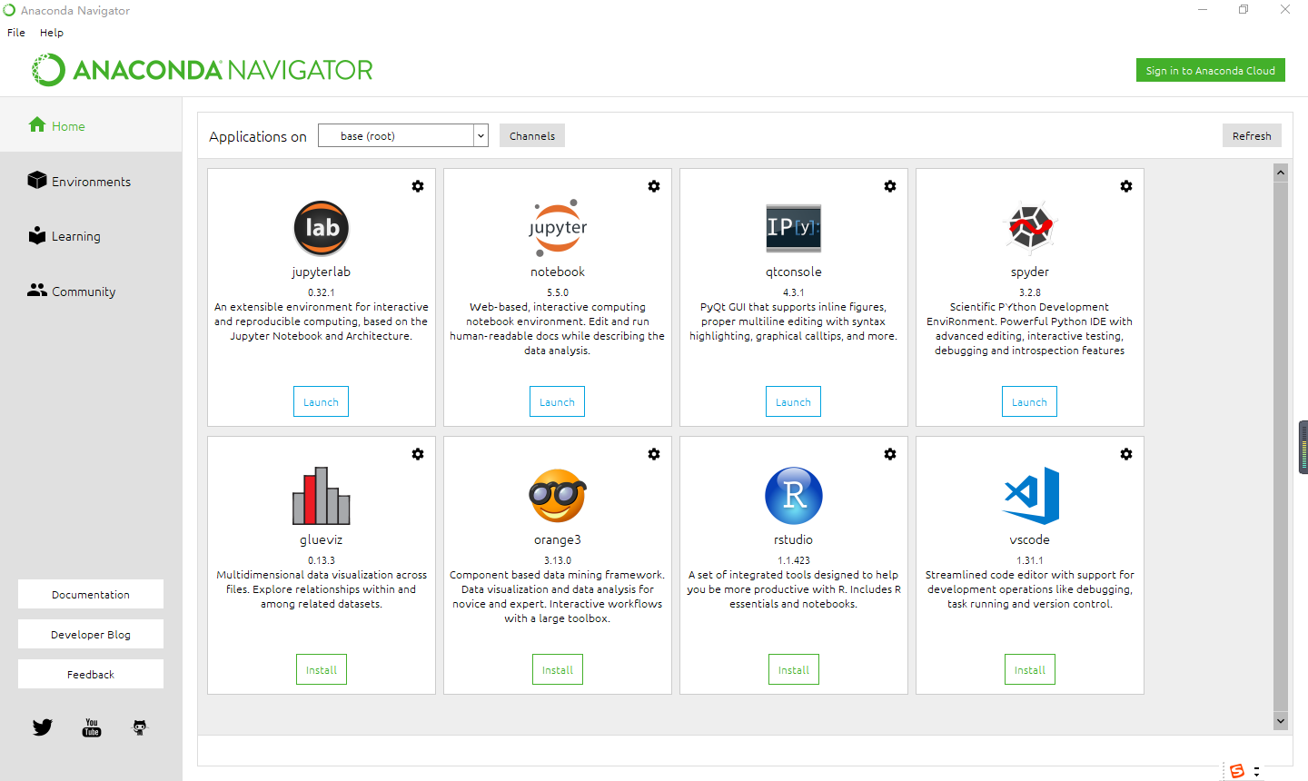
Task: Click the qtconsole version 4.3.1 text
Action: (x=794, y=292)
